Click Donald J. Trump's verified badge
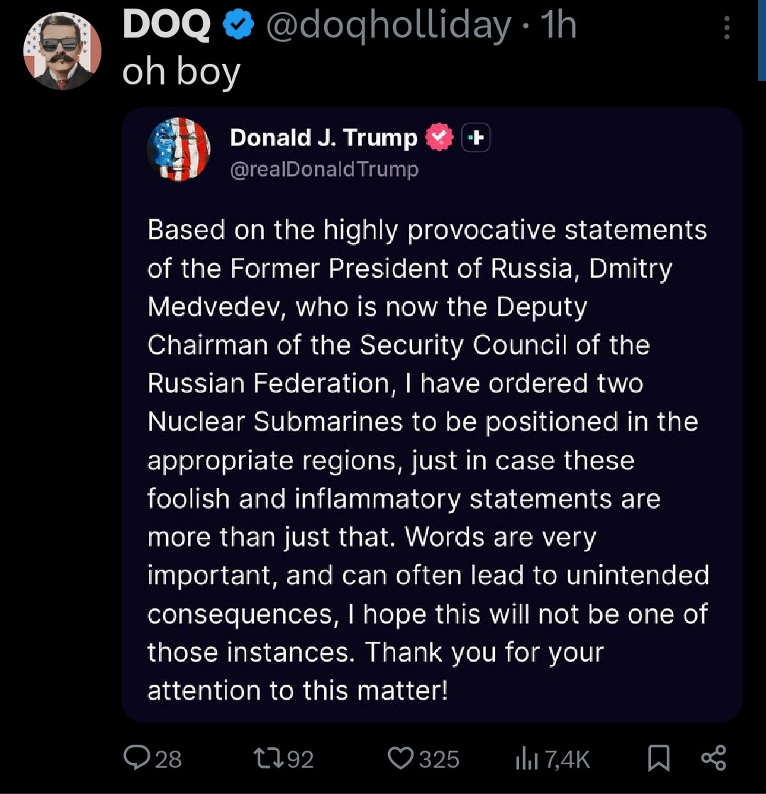The height and width of the screenshot is (794, 766). click(x=439, y=136)
